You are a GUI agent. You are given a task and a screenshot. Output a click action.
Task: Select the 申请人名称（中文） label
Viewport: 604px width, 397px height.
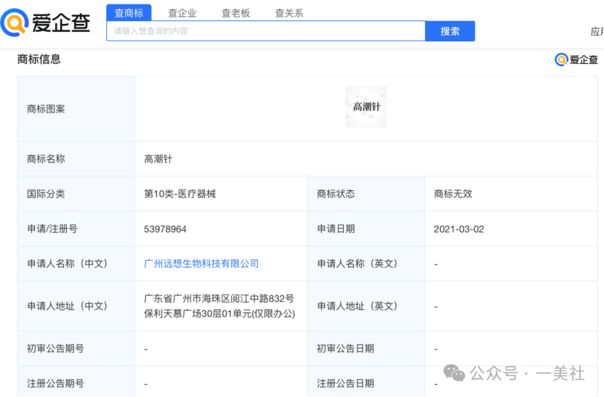point(68,264)
